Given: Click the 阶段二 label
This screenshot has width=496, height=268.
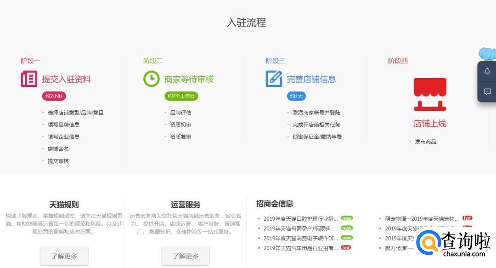Looking at the screenshot, I should coord(153,61).
